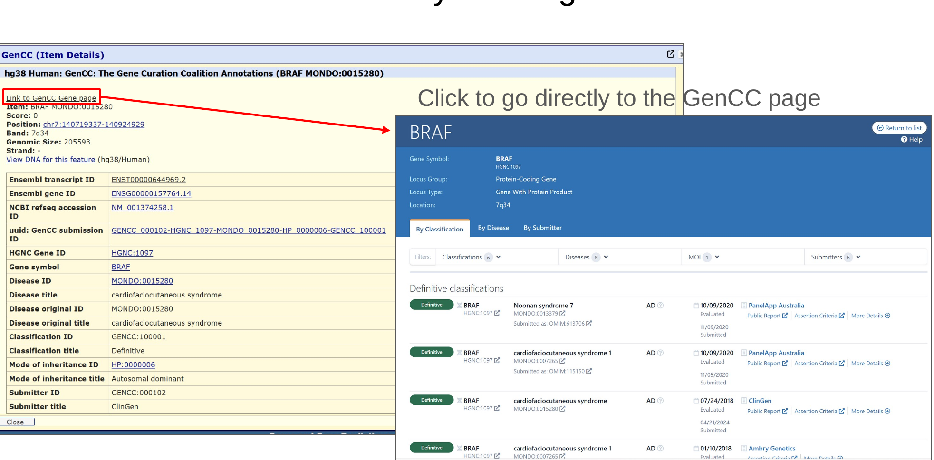Open GenCC item details in new window icon

(670, 54)
